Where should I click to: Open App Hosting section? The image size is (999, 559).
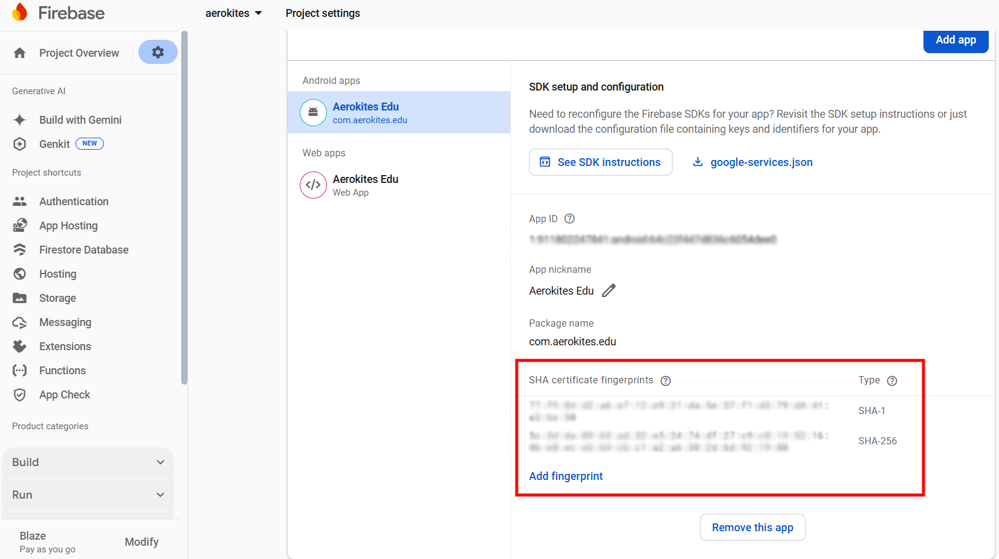[68, 225]
